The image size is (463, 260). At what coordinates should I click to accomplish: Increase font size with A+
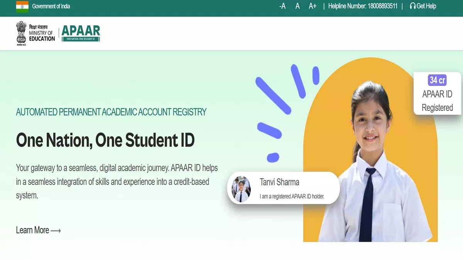(313, 6)
